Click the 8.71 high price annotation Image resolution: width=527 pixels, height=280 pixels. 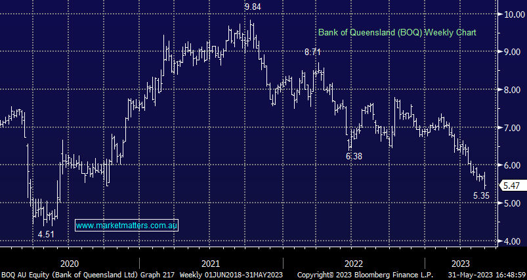(312, 51)
